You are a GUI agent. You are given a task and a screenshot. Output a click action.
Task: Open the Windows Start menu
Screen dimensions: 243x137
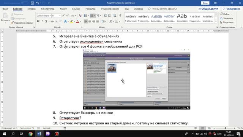pyautogui.click(x=4, y=134)
